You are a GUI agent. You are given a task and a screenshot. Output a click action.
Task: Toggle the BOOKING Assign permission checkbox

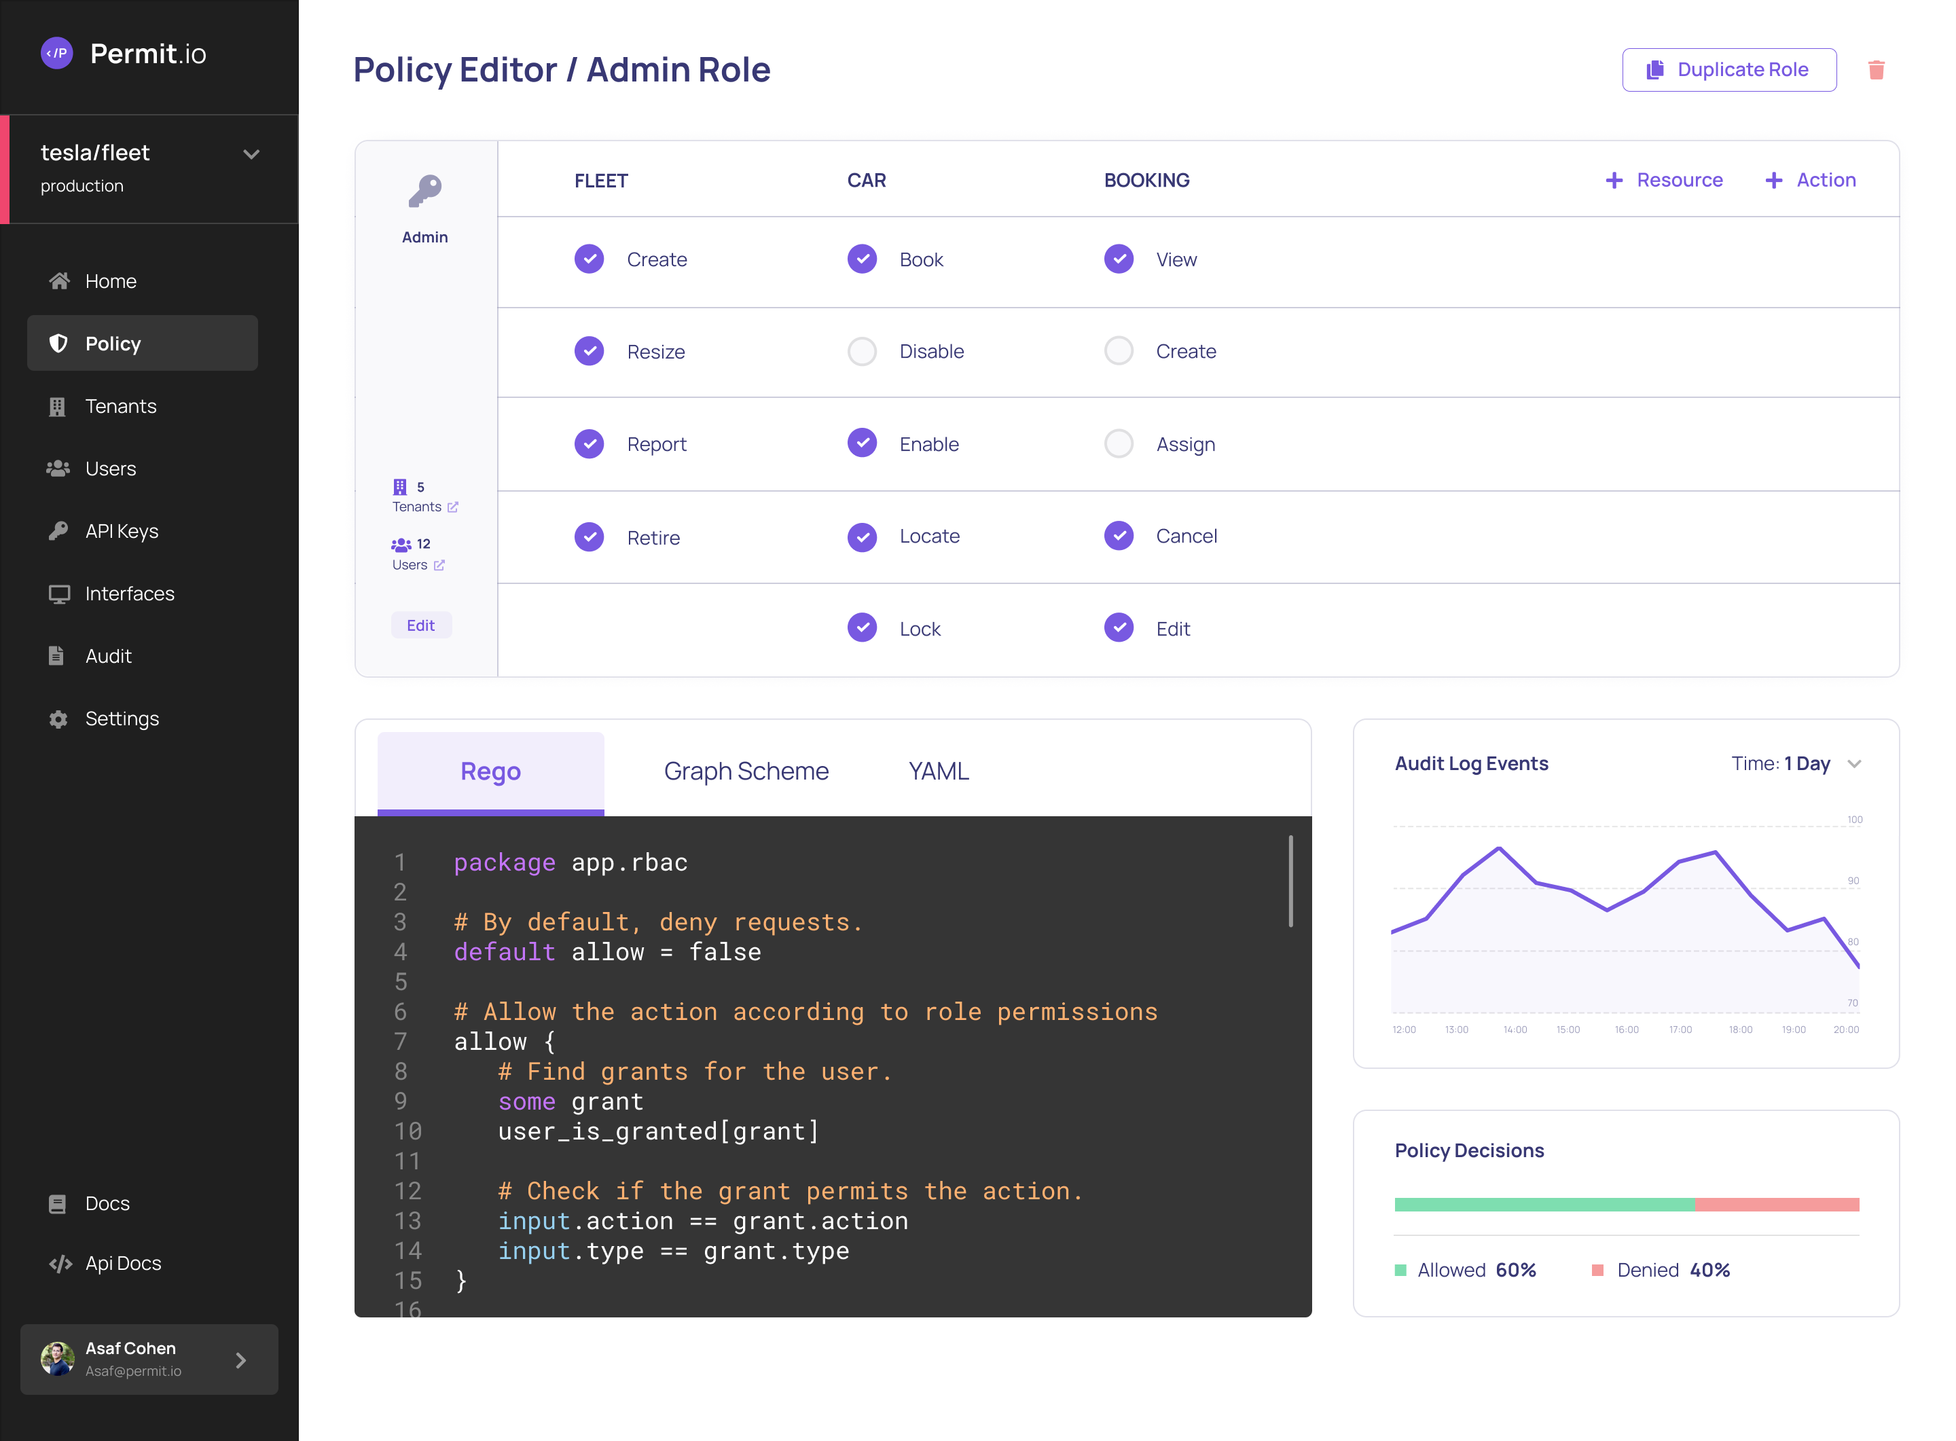coord(1119,443)
